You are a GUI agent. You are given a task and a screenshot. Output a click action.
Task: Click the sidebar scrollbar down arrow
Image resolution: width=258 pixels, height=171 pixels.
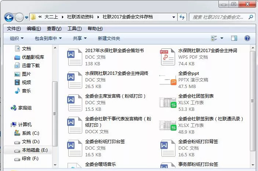click(55, 165)
